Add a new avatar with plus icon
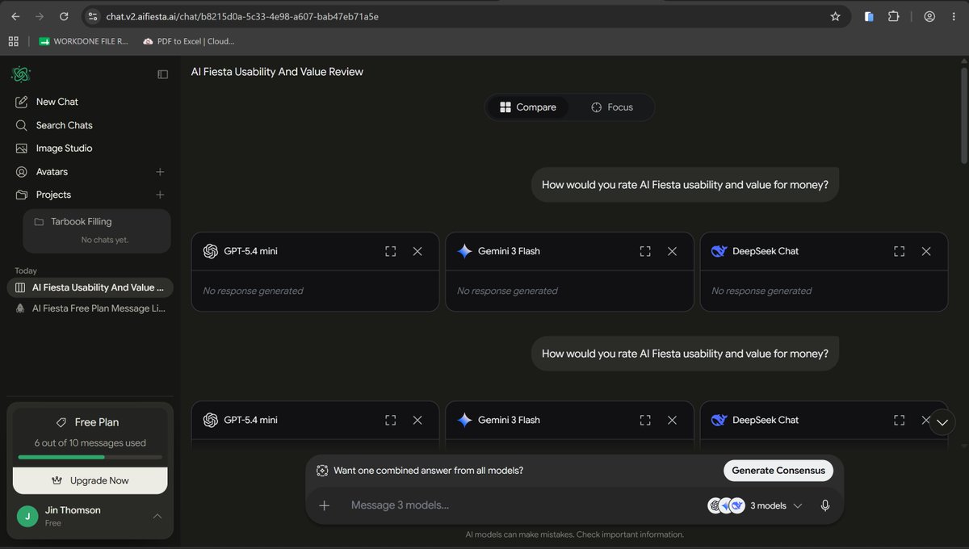The image size is (969, 549). pyautogui.click(x=160, y=172)
